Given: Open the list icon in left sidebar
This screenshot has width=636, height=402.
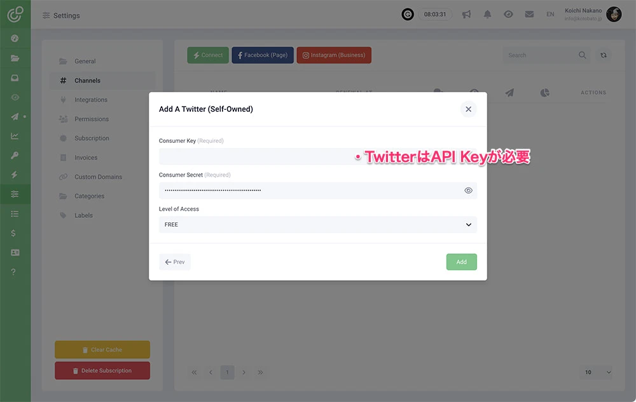Looking at the screenshot, I should (15, 214).
